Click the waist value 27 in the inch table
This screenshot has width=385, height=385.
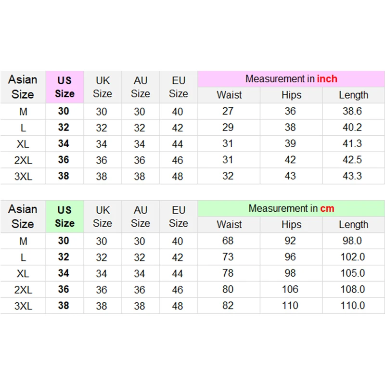pyautogui.click(x=228, y=111)
